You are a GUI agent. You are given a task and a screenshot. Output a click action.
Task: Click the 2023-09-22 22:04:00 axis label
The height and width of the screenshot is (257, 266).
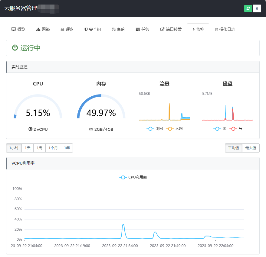215,246
